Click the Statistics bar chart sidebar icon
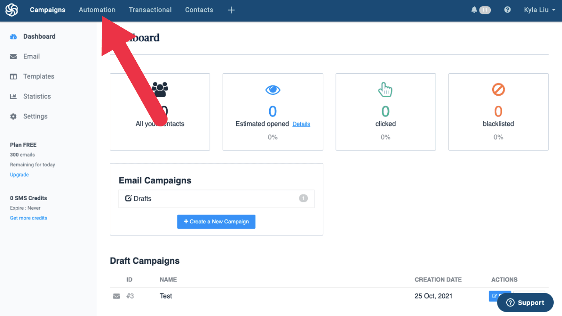562x316 pixels. [14, 97]
